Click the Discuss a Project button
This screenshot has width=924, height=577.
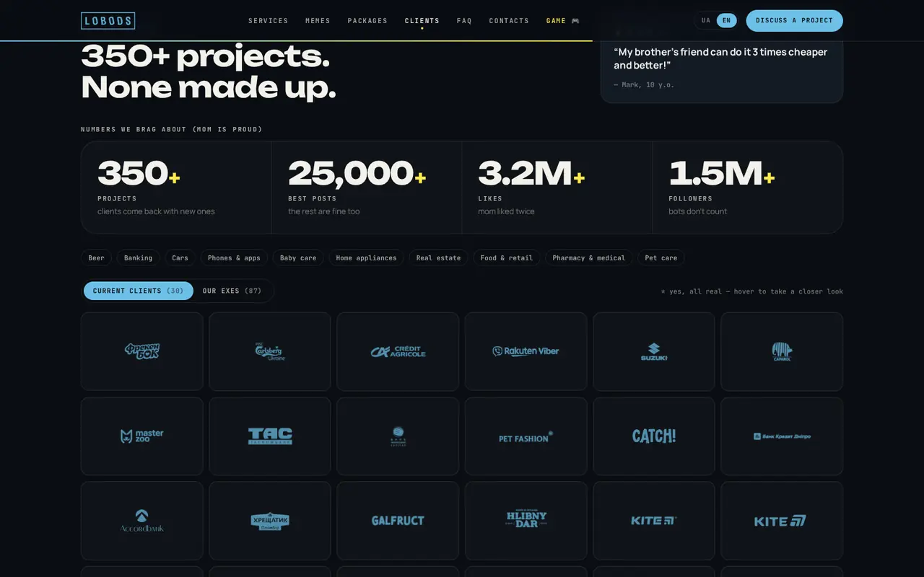794,20
